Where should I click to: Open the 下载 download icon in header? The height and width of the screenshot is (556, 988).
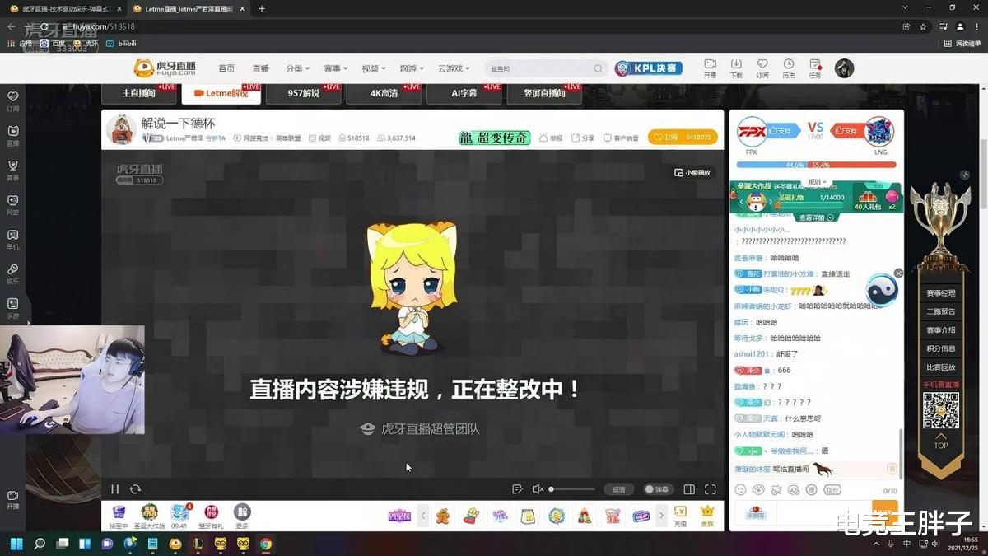(x=736, y=64)
